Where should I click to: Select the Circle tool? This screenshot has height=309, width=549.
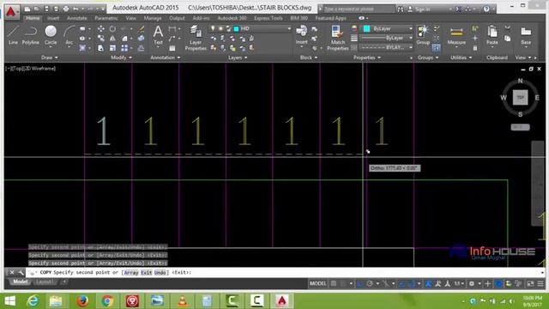pos(51,35)
